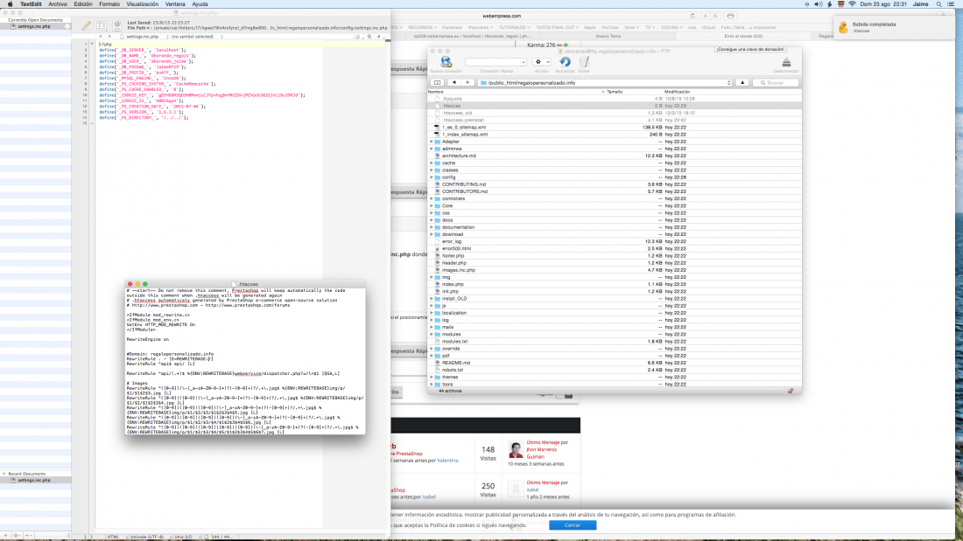
Task: Go back in FTP folder history
Action: coord(453,83)
